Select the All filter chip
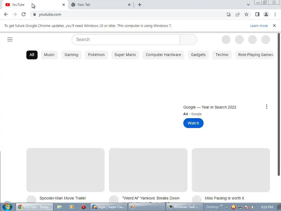This screenshot has width=281, height=211. 32,55
